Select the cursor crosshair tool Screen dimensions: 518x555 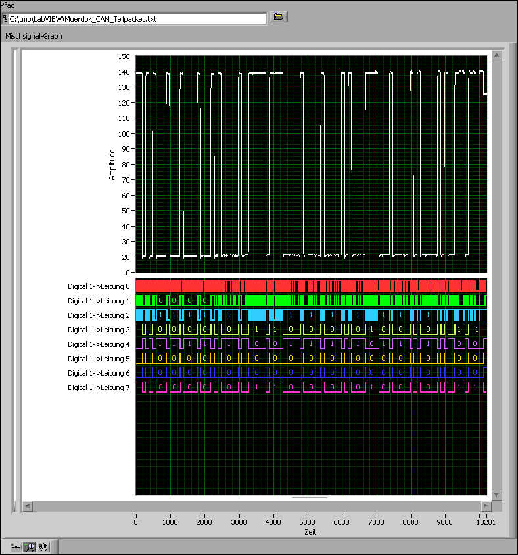(x=16, y=547)
